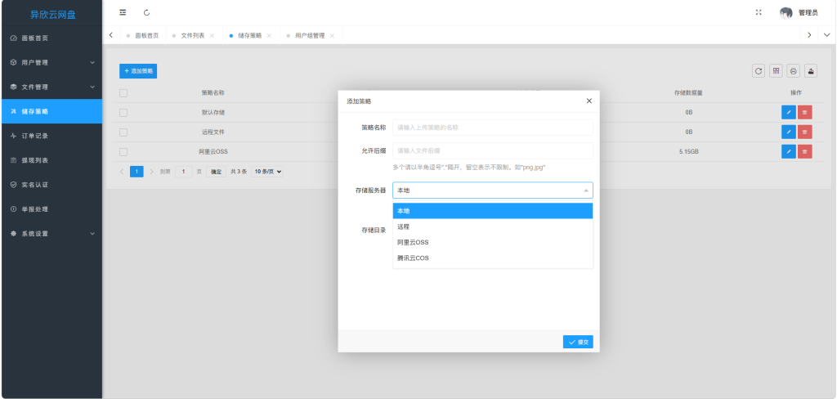
Task: Switch to the 文件列表 tab
Action: click(x=192, y=36)
